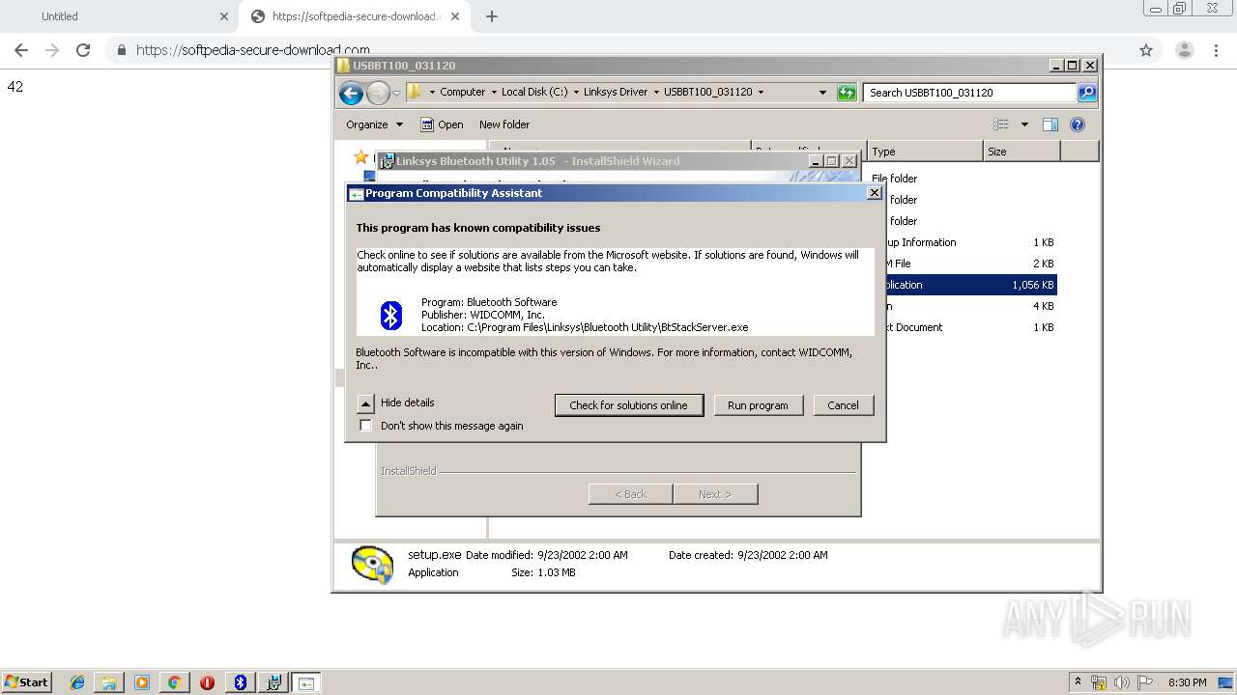Select Local Disk (C:) breadcrumb
This screenshot has width=1237, height=695.
[534, 93]
